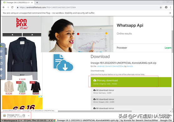
Task: Click the green blazer priced €28,99
Action: coord(22,87)
